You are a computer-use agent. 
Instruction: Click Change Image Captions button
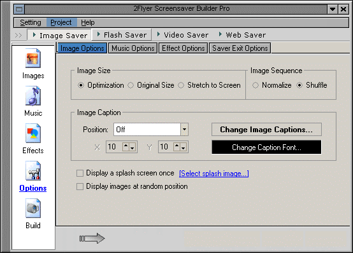[266, 130]
